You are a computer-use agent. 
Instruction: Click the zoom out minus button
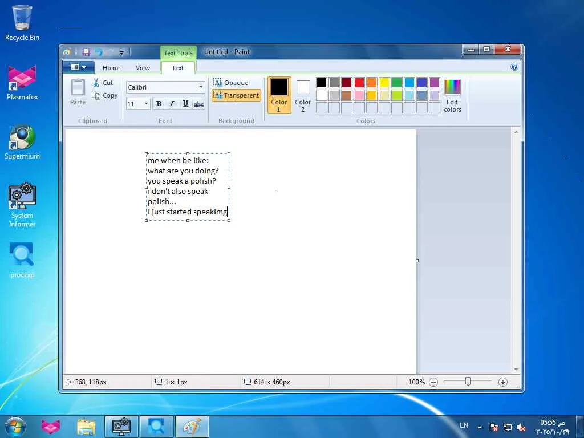(433, 382)
